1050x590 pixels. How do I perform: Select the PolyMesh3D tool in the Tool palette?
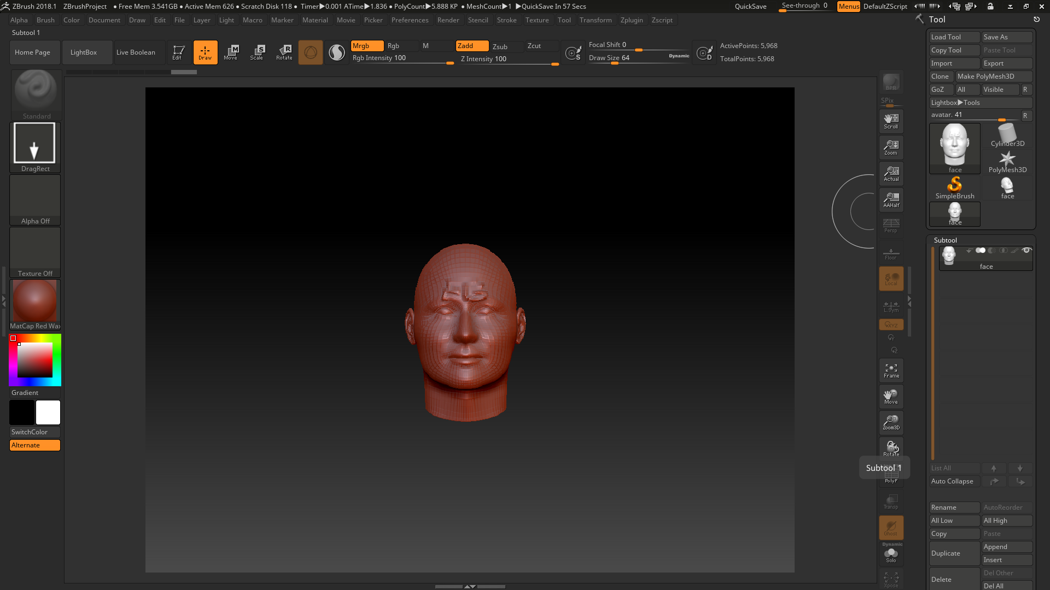[1007, 160]
